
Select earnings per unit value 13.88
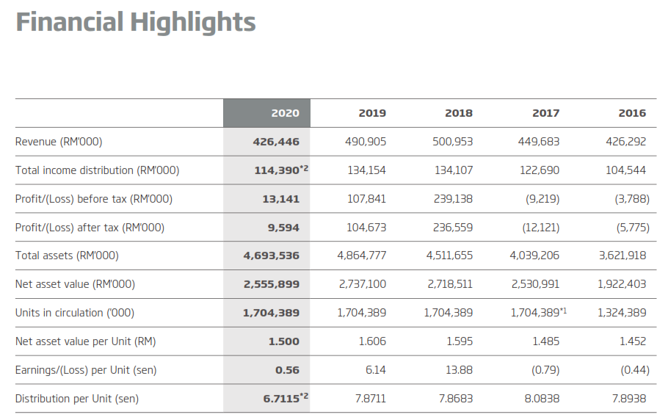pyautogui.click(x=460, y=370)
